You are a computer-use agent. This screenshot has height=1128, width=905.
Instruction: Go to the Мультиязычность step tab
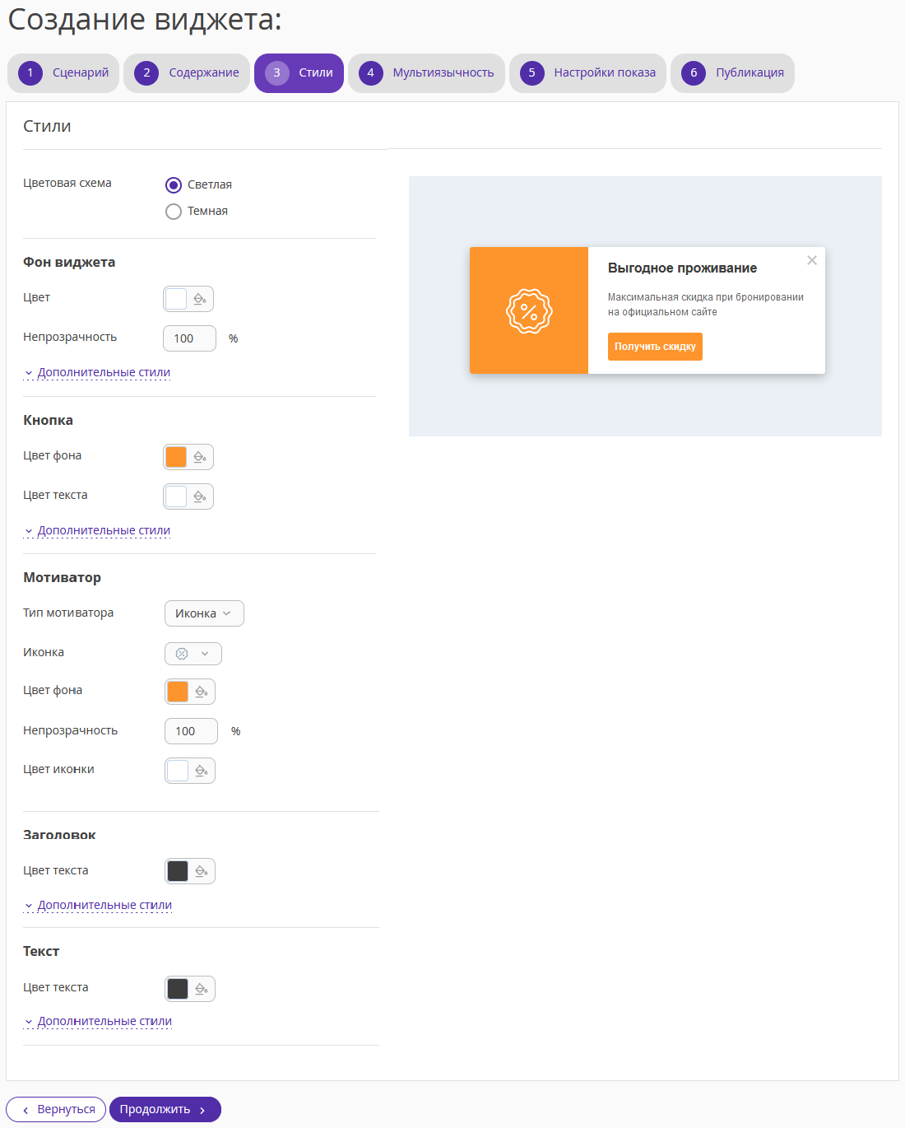[x=426, y=73]
